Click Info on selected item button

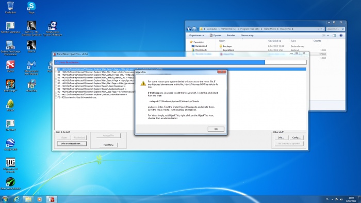tap(72, 143)
